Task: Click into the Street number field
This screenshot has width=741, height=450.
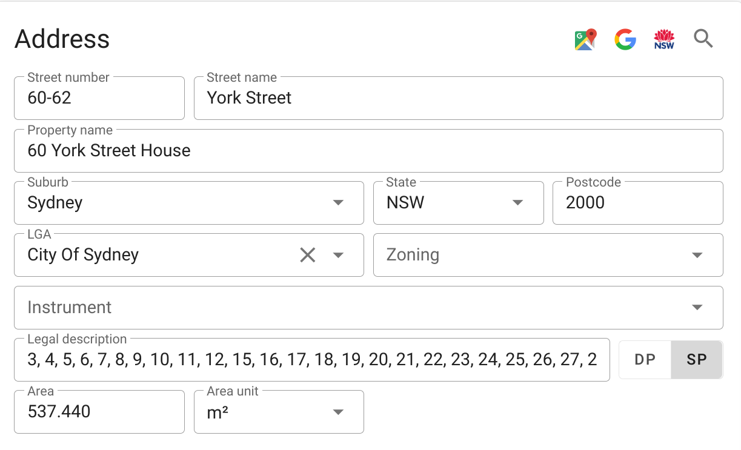Action: pyautogui.click(x=99, y=98)
